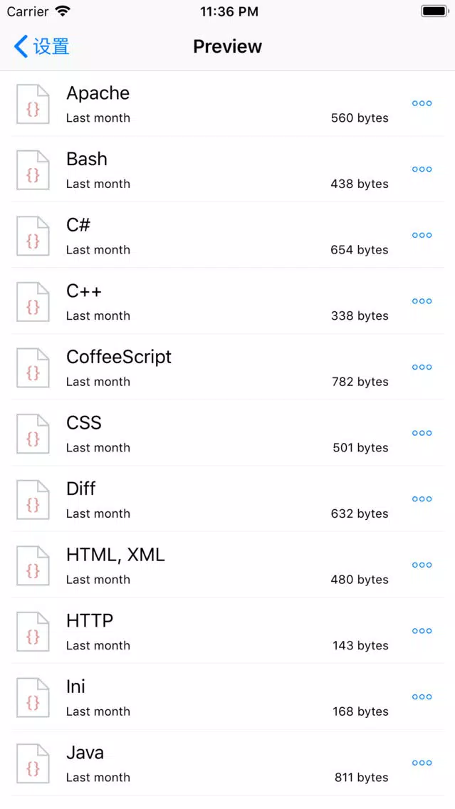Click the 480 bytes size label
The height and width of the screenshot is (809, 455).
(360, 580)
